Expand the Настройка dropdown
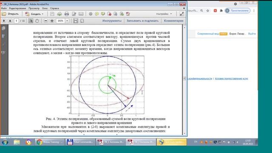Screen dimensions: 272x153 click(x=164, y=14)
